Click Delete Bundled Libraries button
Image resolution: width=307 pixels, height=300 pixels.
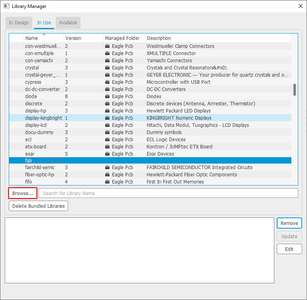[x=39, y=206]
